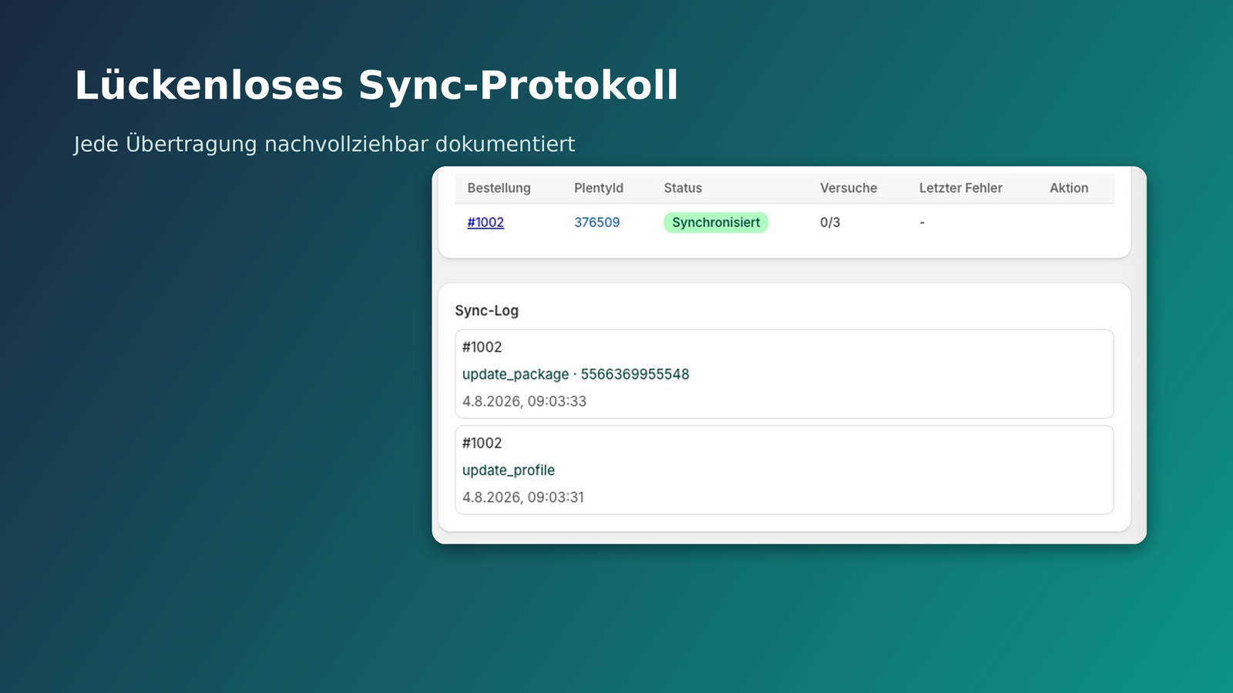Click the PlentyId column header
1233x693 pixels.
click(599, 188)
